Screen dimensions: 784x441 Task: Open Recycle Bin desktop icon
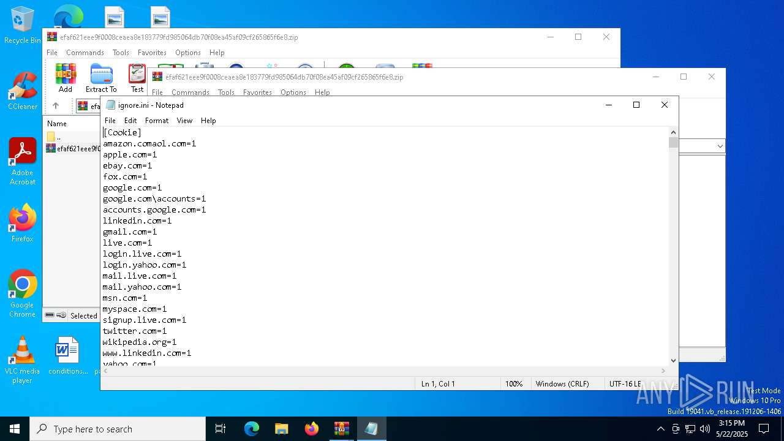23,26
